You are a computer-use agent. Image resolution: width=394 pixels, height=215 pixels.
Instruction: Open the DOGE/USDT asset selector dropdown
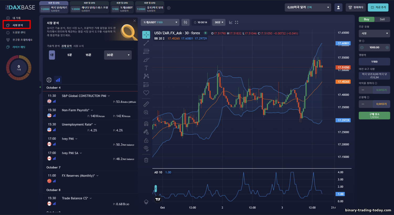pyautogui.click(x=160, y=22)
